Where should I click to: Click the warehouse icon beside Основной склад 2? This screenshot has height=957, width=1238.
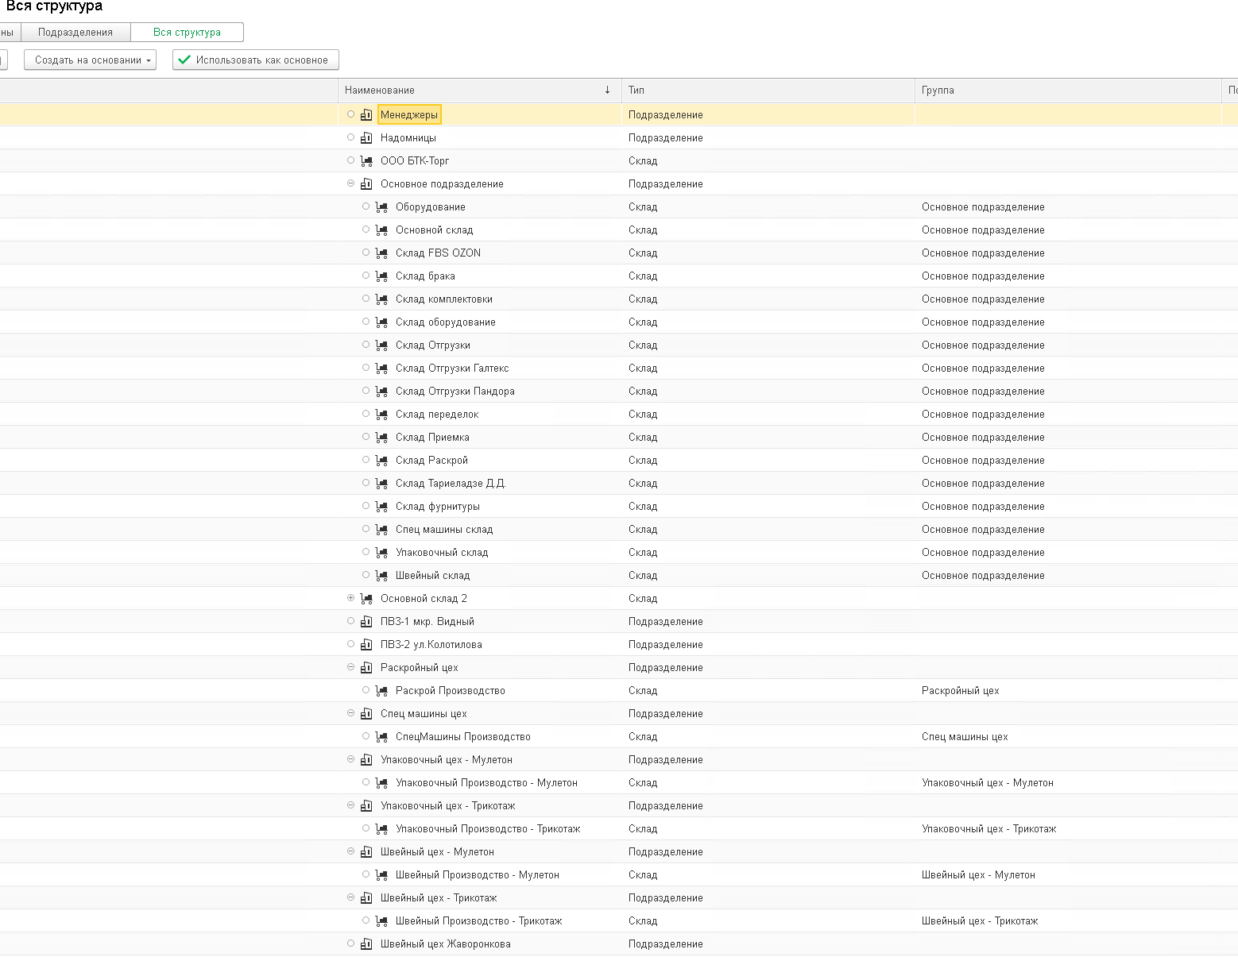(366, 599)
